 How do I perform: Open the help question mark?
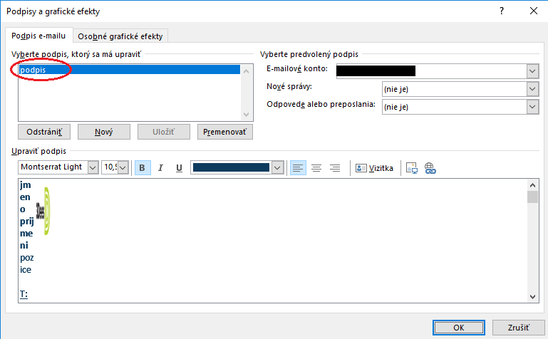coord(502,10)
